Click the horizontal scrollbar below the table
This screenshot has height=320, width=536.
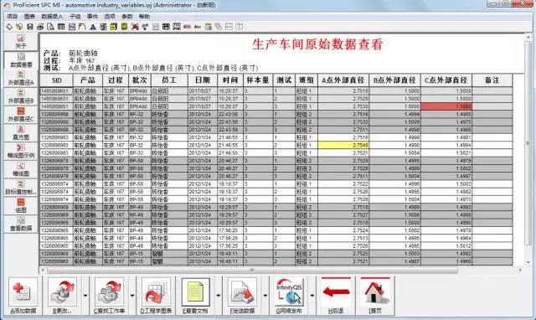252,270
